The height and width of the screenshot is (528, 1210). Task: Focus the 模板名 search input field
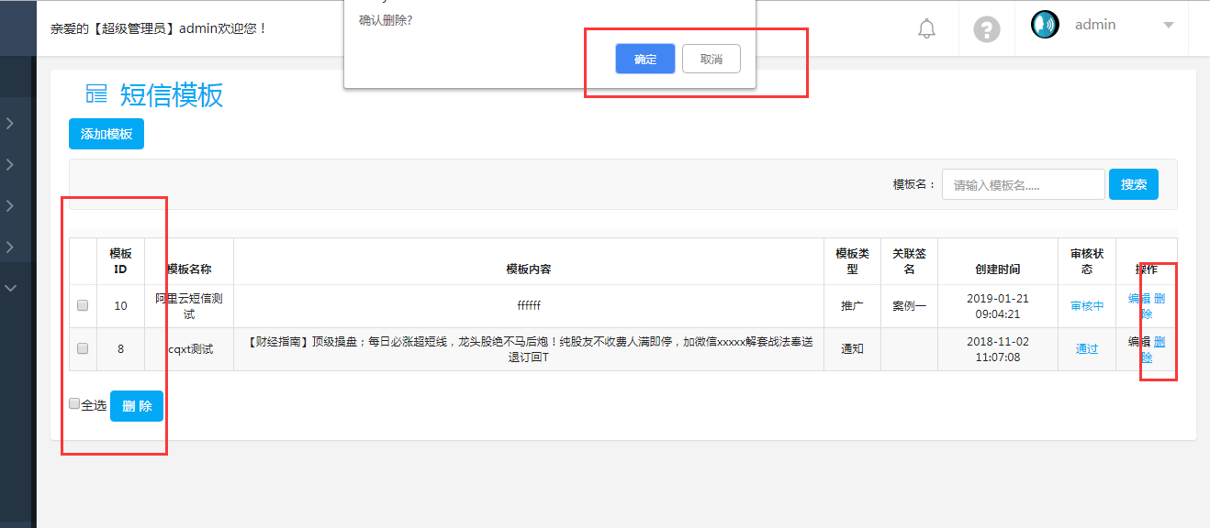1023,184
